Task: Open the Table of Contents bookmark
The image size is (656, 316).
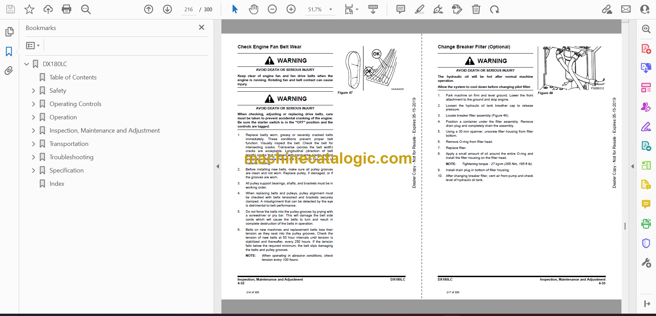Action: [x=73, y=77]
